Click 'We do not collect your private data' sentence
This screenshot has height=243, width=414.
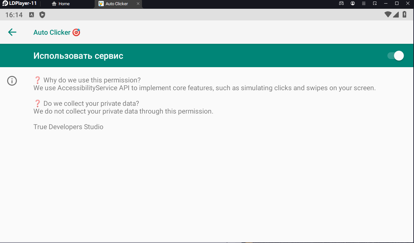pyautogui.click(x=123, y=111)
